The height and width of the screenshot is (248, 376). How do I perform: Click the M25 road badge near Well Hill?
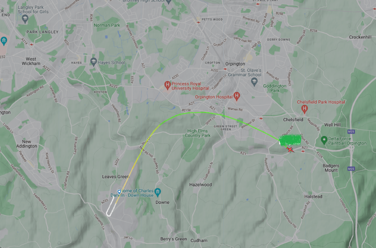click(351, 132)
